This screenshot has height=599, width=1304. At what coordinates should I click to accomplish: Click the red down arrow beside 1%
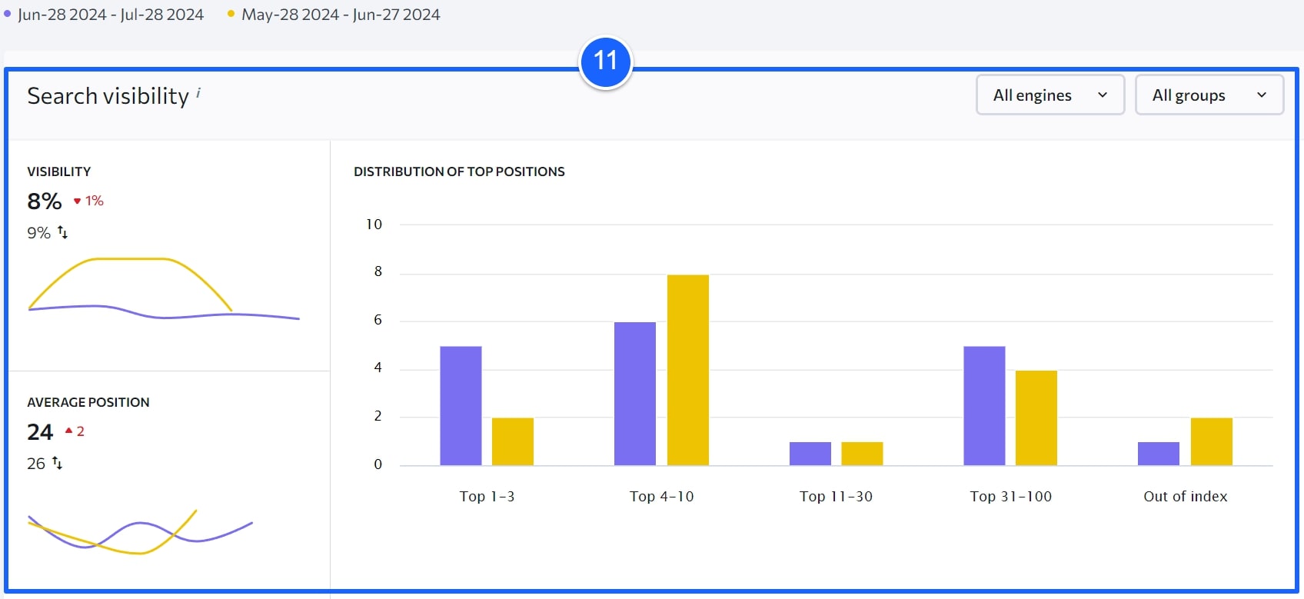click(x=78, y=201)
